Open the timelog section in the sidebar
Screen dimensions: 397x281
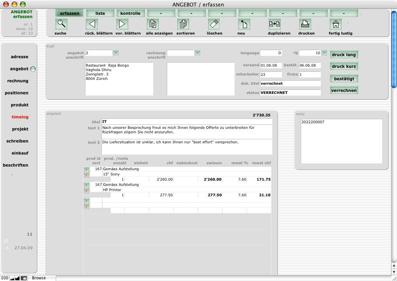[x=20, y=117]
